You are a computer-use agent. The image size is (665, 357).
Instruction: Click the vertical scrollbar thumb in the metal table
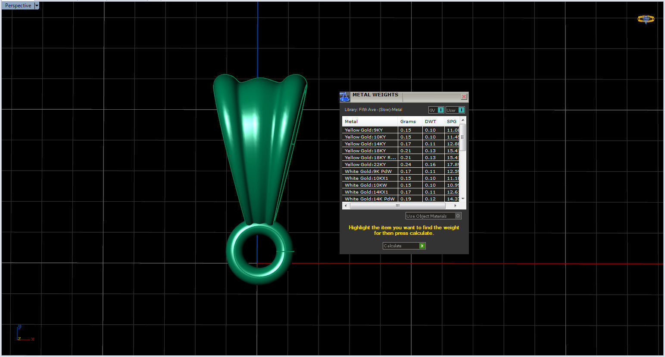[x=463, y=137]
